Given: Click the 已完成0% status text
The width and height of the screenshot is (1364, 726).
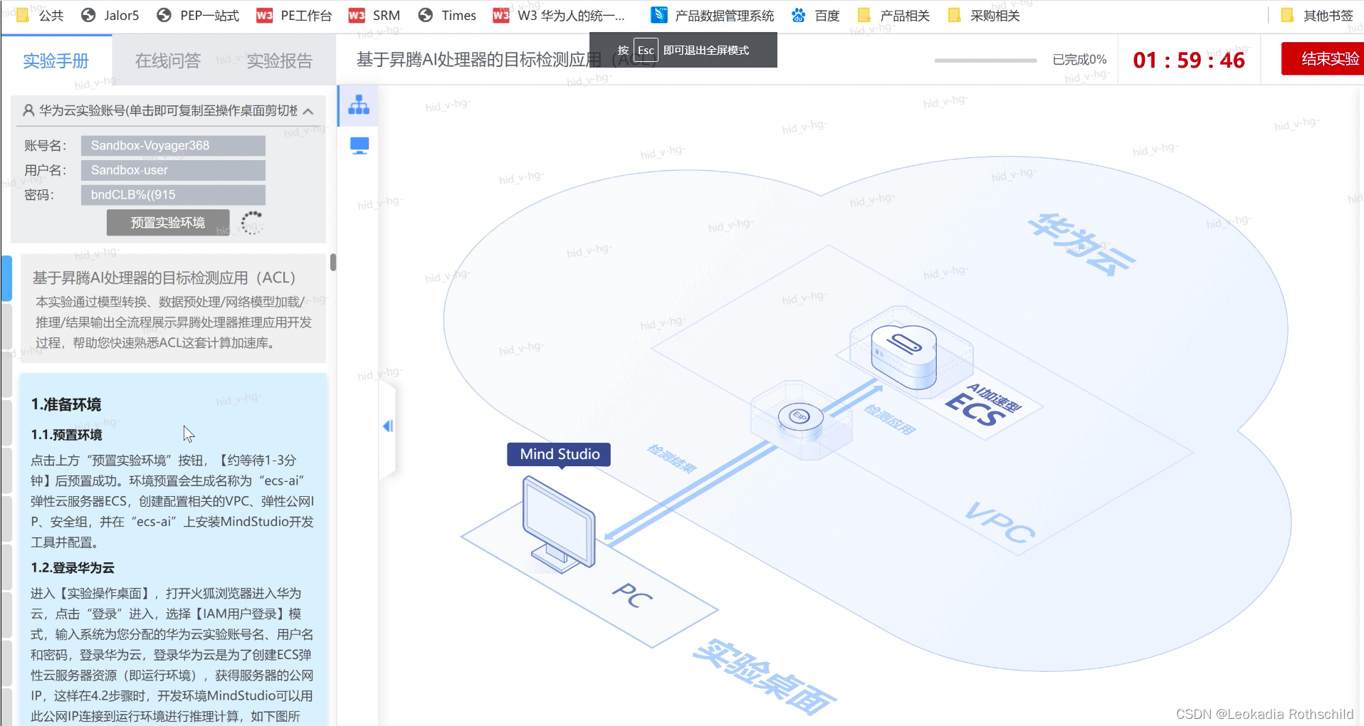Looking at the screenshot, I should [1079, 60].
